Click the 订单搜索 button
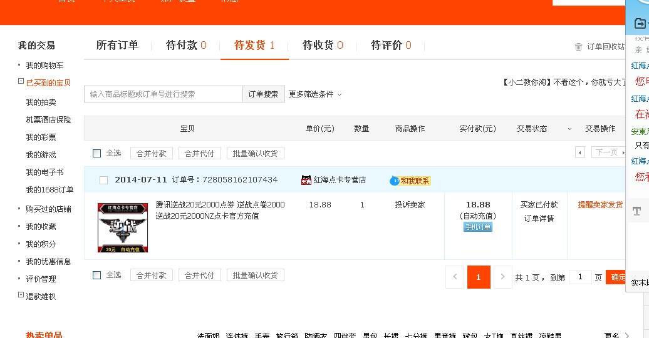 (x=263, y=94)
